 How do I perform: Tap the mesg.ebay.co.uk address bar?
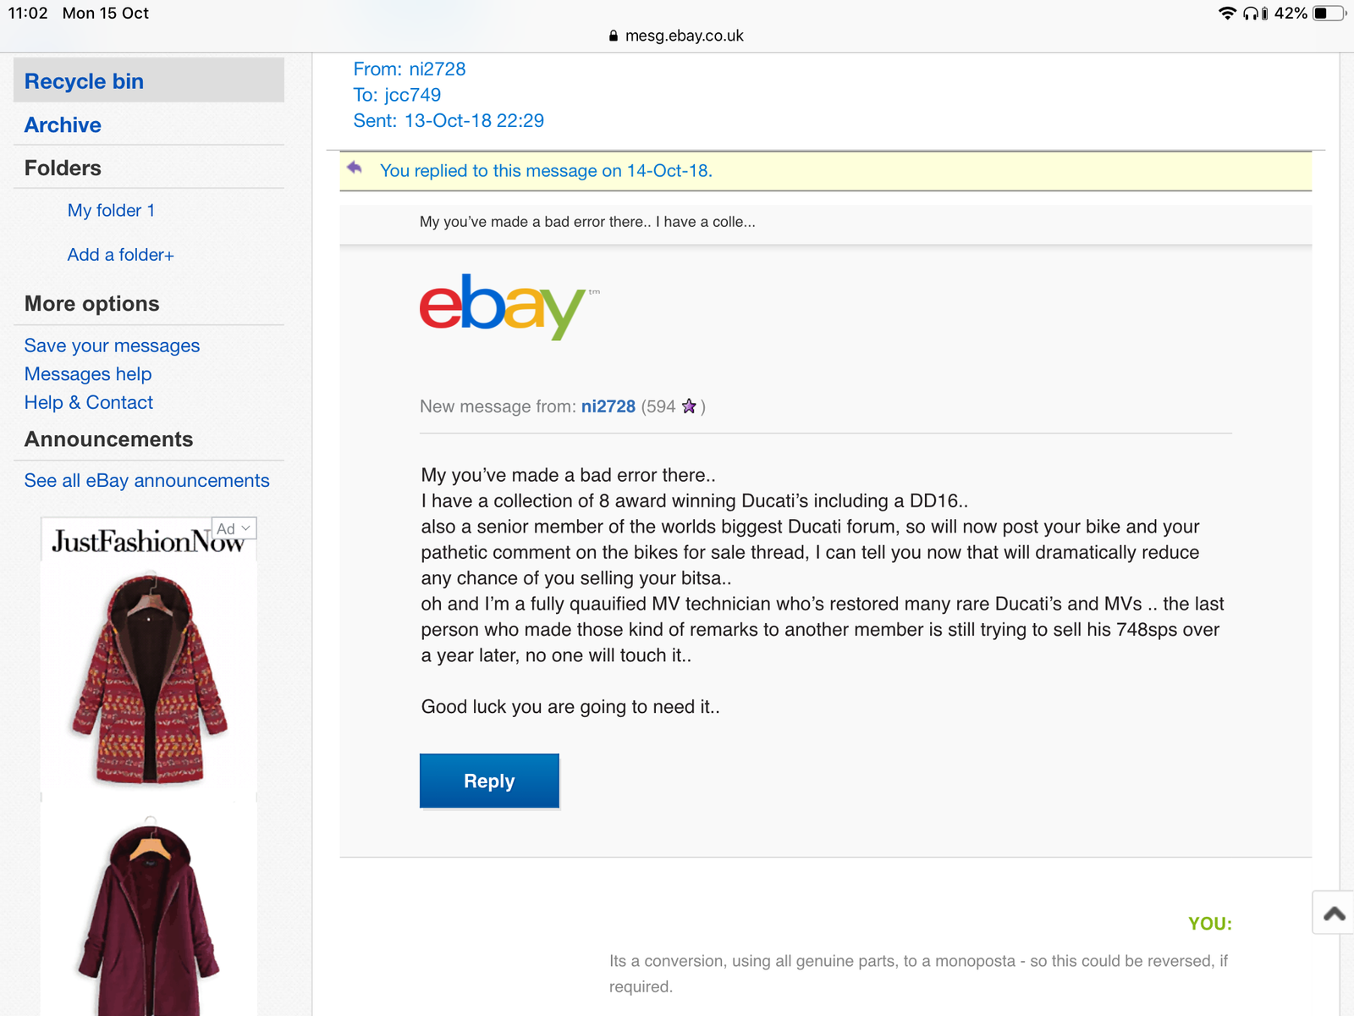click(684, 36)
